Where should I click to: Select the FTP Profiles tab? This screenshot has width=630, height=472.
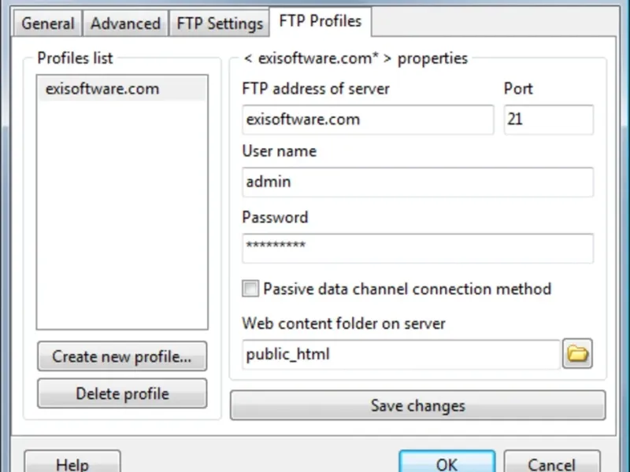click(x=320, y=21)
